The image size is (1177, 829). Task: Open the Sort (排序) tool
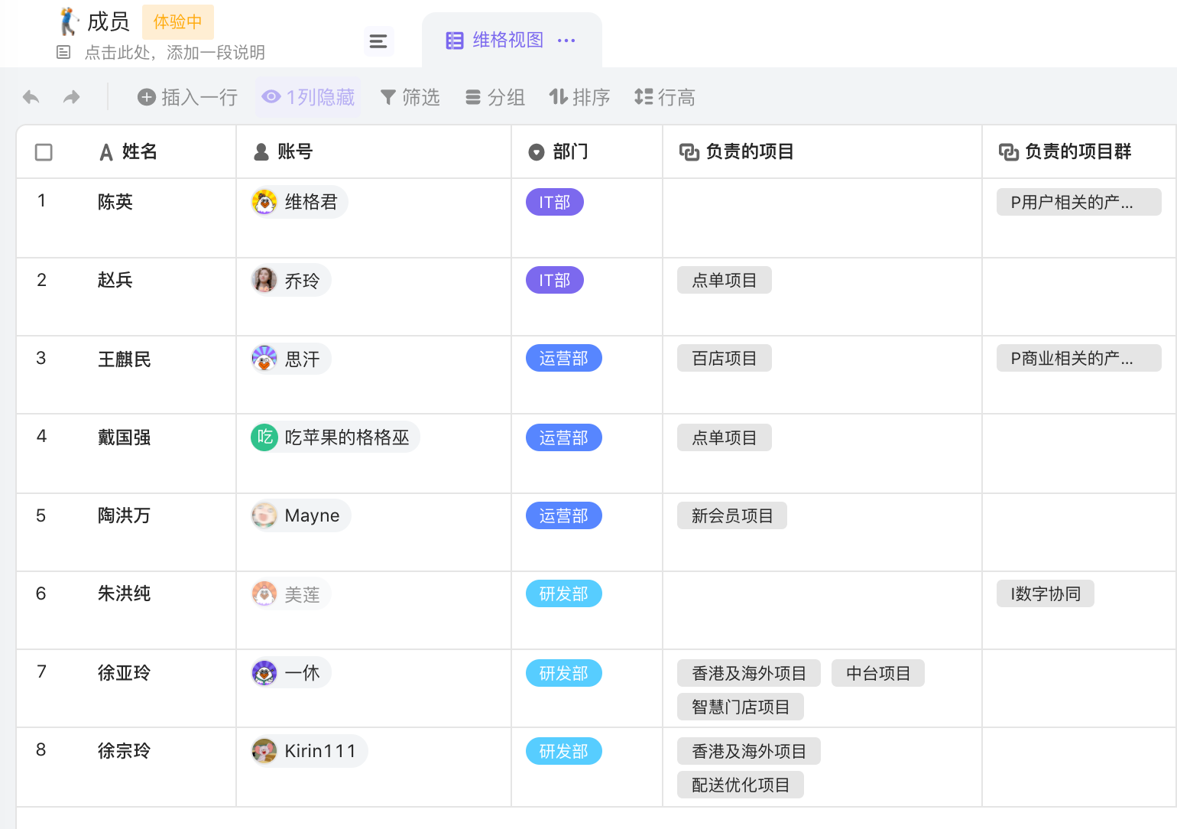(x=579, y=97)
